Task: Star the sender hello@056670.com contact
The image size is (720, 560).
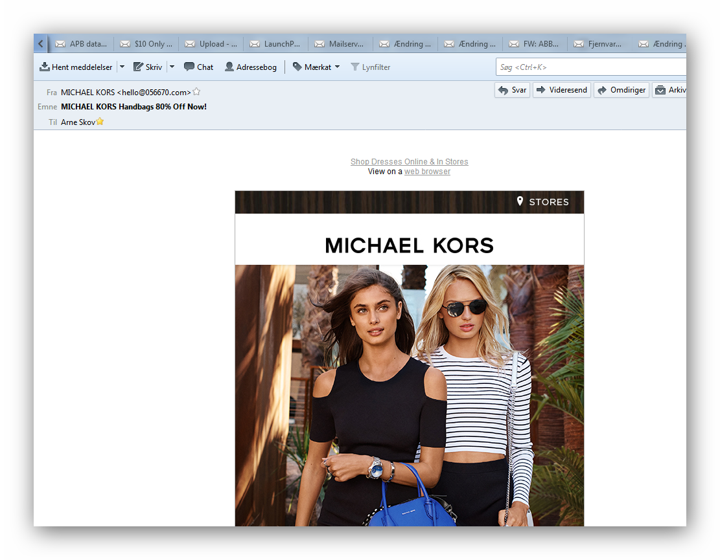Action: coord(196,92)
